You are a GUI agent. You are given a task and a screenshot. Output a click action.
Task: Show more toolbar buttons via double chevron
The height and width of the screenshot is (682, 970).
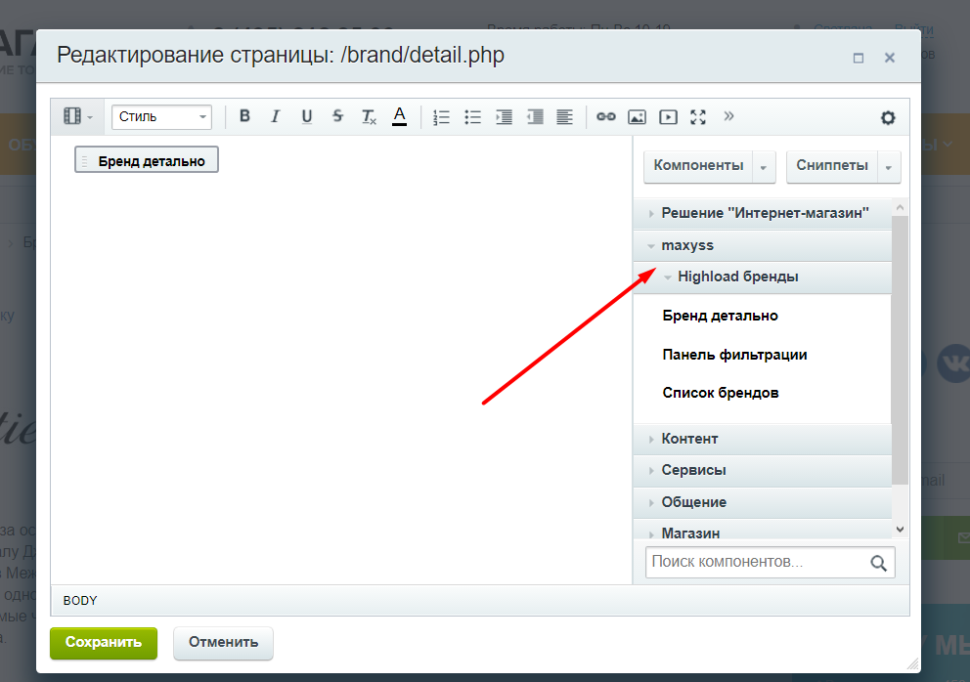pyautogui.click(x=728, y=116)
